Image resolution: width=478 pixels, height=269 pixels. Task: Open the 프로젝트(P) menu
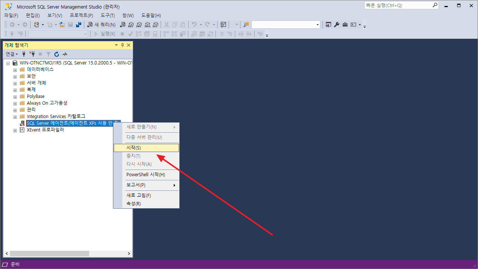81,15
